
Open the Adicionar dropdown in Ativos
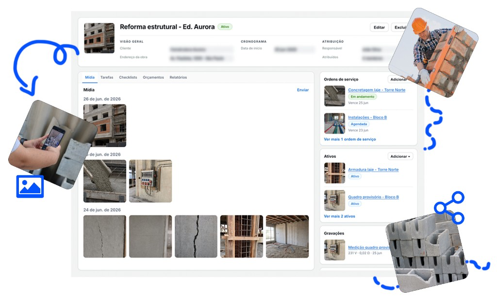[400, 156]
